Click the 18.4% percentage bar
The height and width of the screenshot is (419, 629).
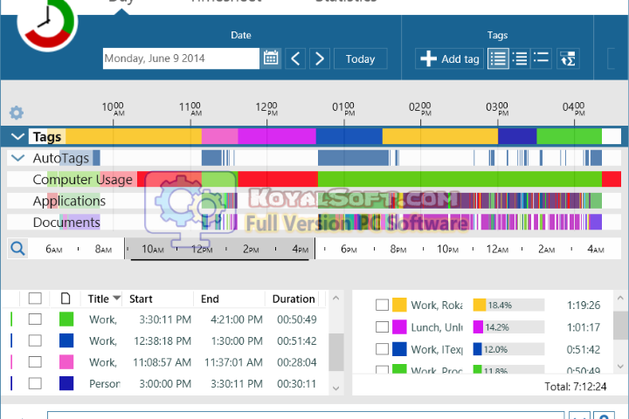[x=508, y=306]
